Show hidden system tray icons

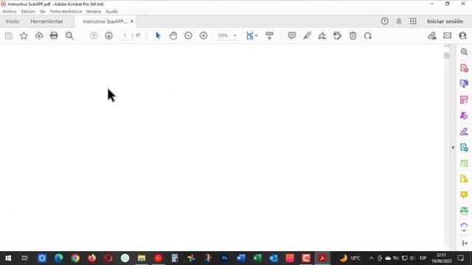[x=371, y=258]
